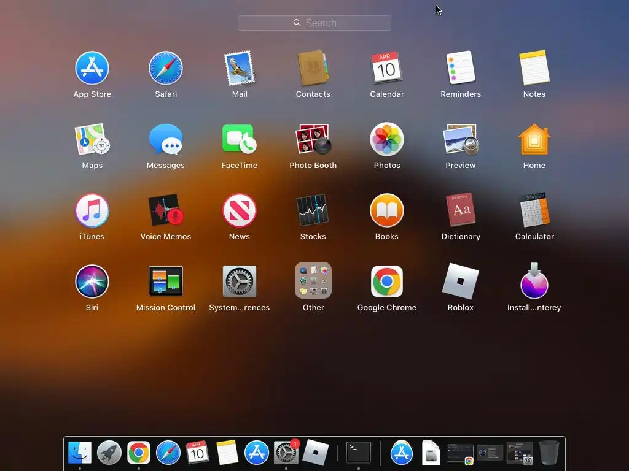Click the "Photo Booth" label text
The image size is (629, 471).
(x=313, y=166)
